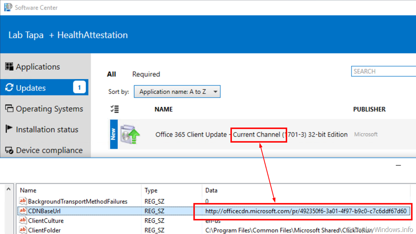Click the Software Center title bar icon

(7, 7)
